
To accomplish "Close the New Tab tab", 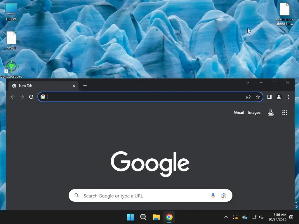I will [x=74, y=86].
